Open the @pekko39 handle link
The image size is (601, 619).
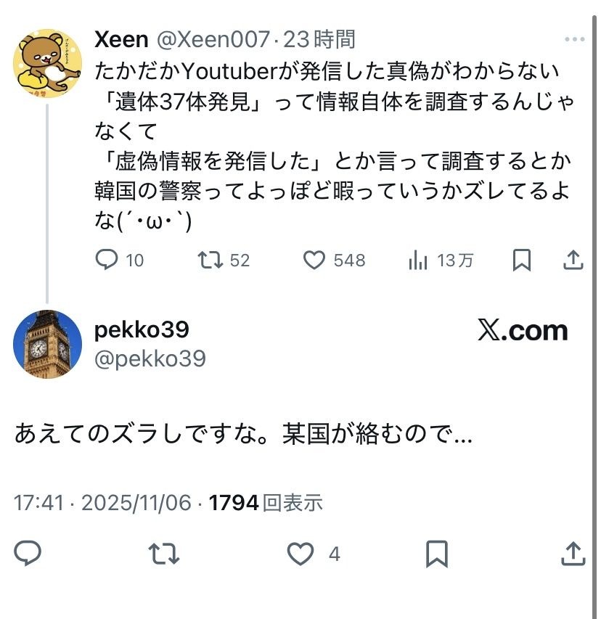(150, 358)
